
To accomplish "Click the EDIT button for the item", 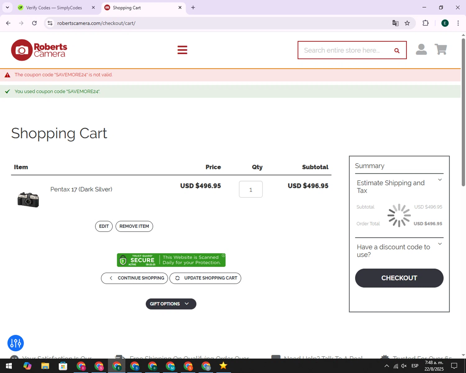I will (x=104, y=226).
